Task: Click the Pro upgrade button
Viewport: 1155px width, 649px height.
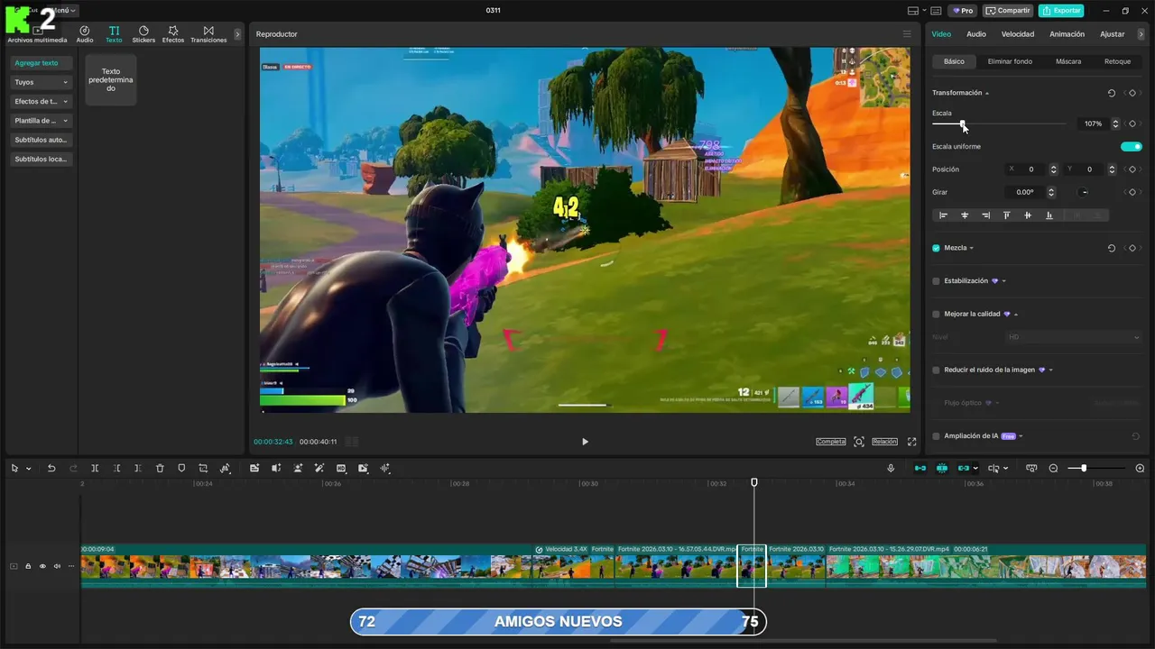Action: pos(962,11)
